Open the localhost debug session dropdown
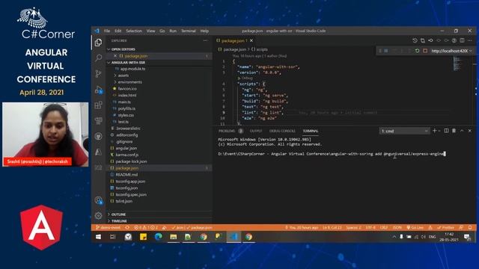479x269 pixels. [x=451, y=51]
